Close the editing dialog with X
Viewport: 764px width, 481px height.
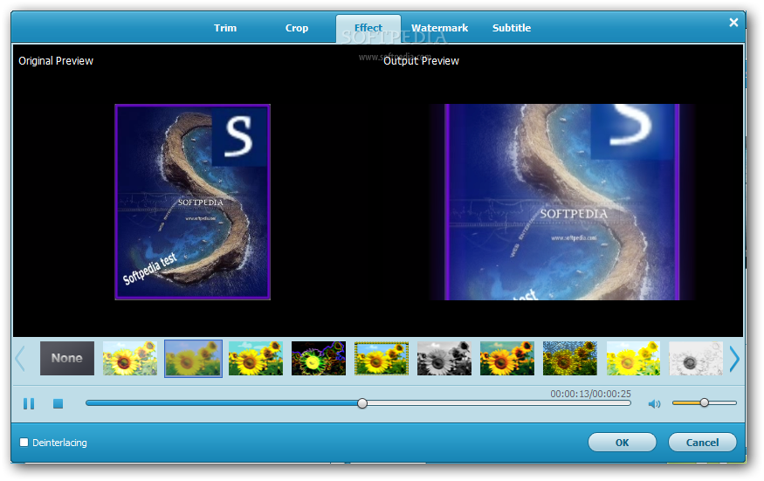pos(733,23)
